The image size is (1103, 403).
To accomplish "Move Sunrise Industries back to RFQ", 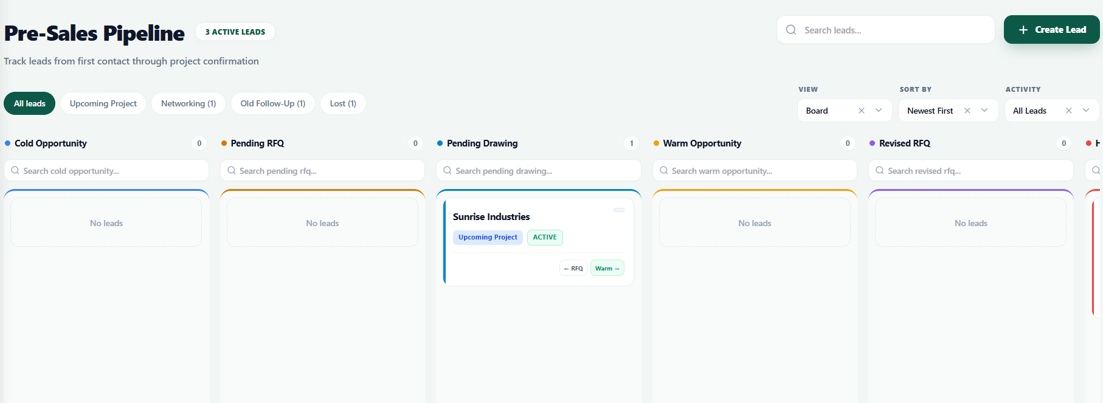I will [x=573, y=268].
